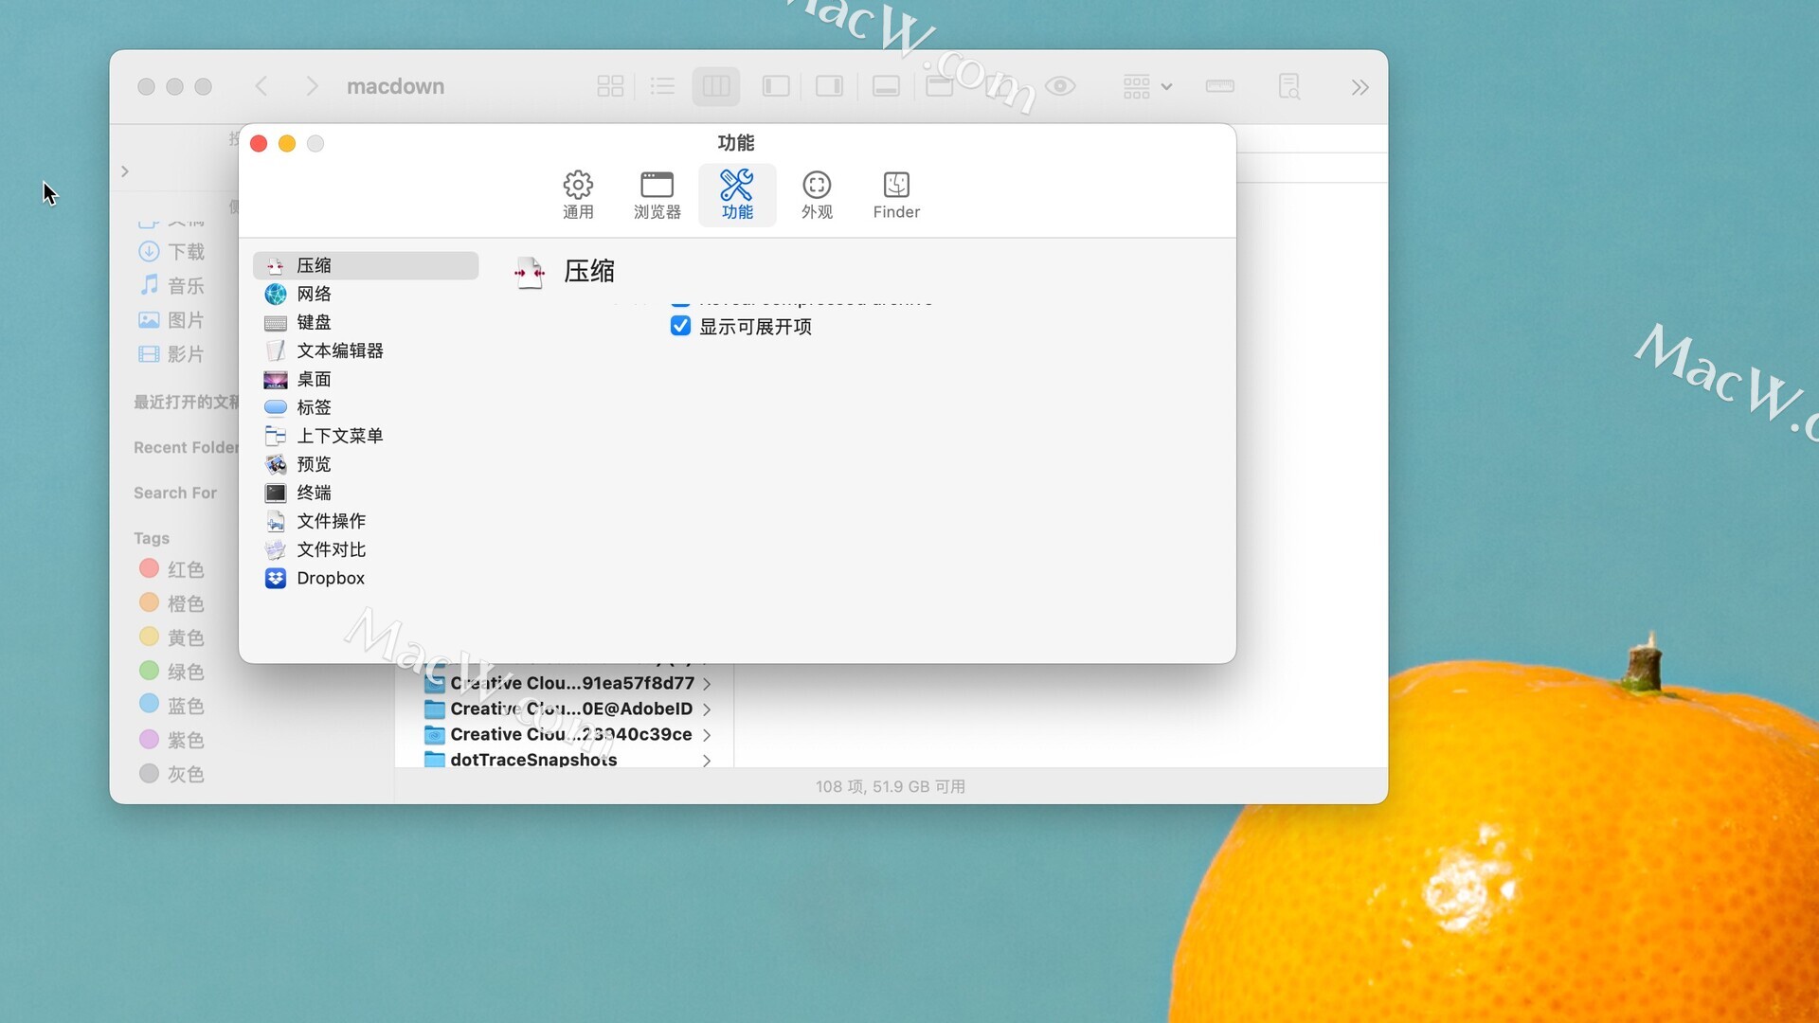Screen dimensions: 1819x1023
Task: Toggle bottom panel in macdown toolbar
Action: pos(886,86)
